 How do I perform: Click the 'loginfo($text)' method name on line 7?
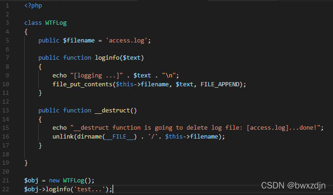pos(119,58)
